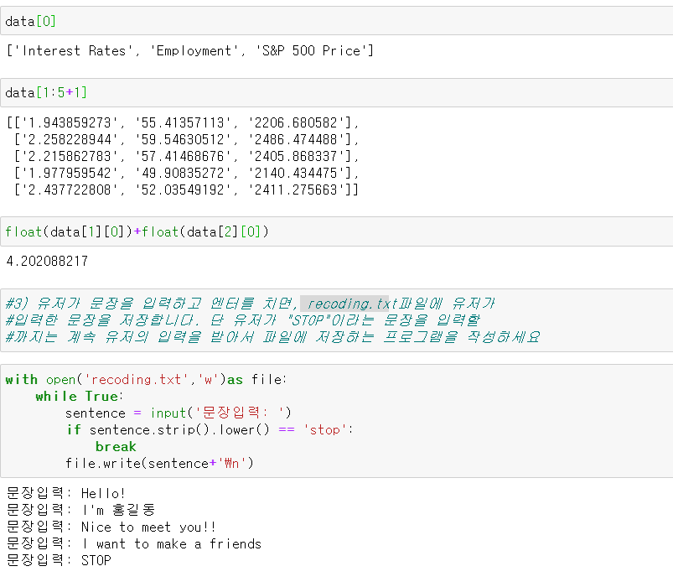Image resolution: width=673 pixels, height=587 pixels.
Task: Click the header output list ['Interest Rates', ...]
Action: pos(190,50)
